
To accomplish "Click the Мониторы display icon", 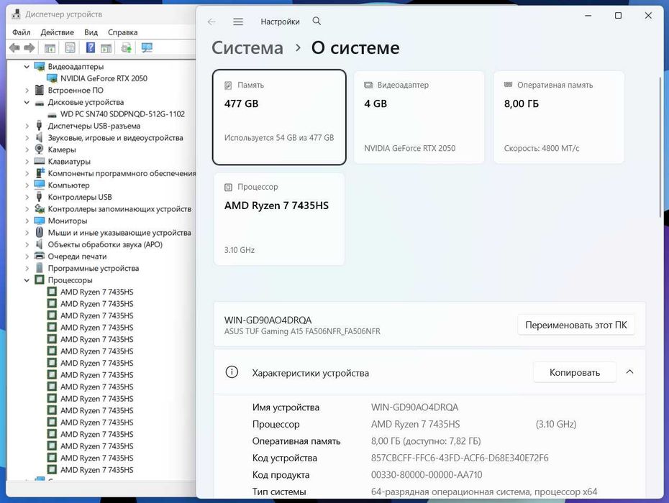I will pyautogui.click(x=40, y=221).
